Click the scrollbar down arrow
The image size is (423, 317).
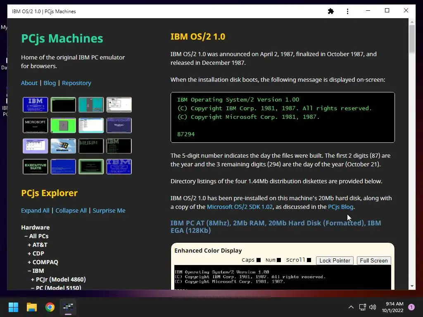click(412, 286)
